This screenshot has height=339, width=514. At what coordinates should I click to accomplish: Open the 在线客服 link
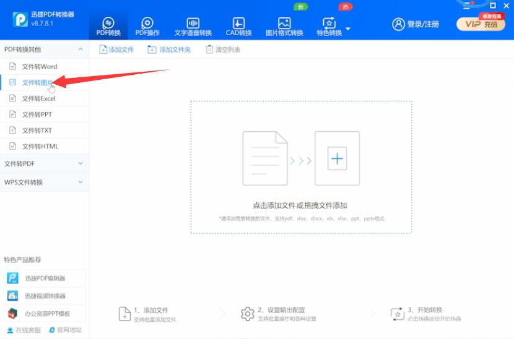pyautogui.click(x=24, y=330)
